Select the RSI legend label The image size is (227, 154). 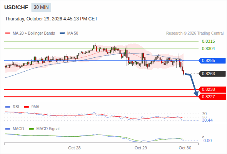click(16, 107)
